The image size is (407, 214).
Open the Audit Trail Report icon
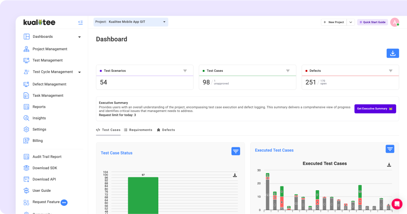tap(27, 157)
